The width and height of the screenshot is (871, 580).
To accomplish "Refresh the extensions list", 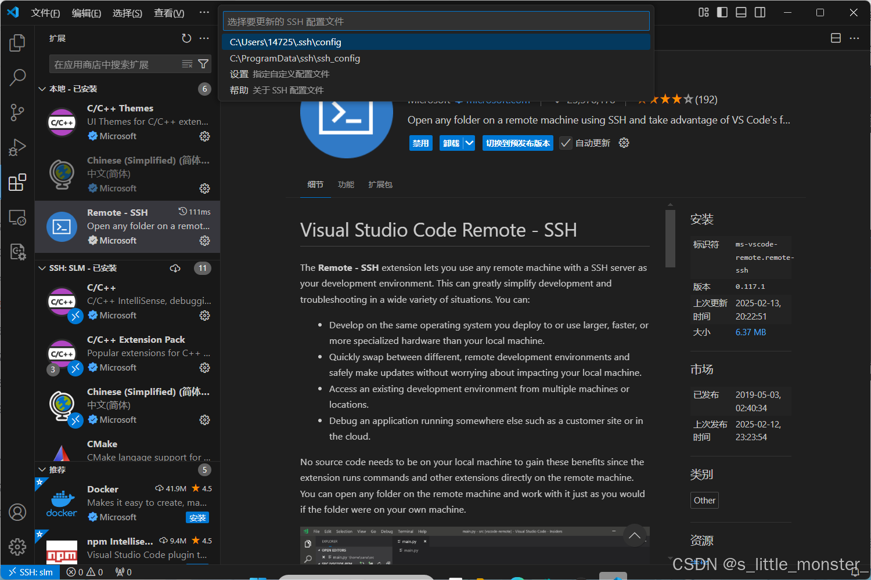I will tap(186, 38).
